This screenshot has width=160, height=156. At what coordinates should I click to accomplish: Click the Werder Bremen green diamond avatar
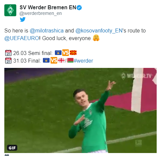coord(10,10)
